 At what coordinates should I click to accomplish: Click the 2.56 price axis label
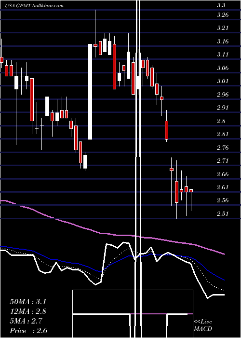[223, 200]
